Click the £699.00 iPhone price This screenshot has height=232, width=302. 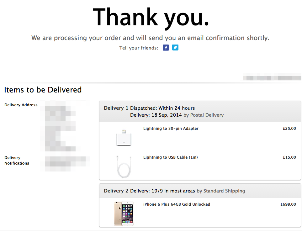[288, 204]
